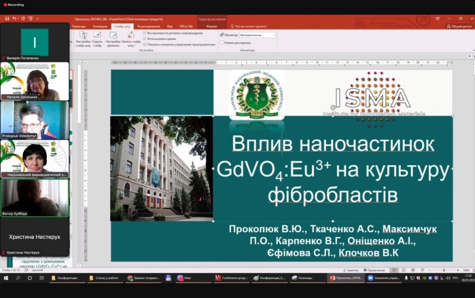Switch to Slide Sorter view icon
The image size is (475, 298).
coord(404,270)
